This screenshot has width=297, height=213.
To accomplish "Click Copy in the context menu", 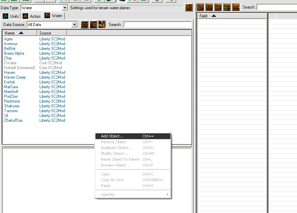I will 133,174.
